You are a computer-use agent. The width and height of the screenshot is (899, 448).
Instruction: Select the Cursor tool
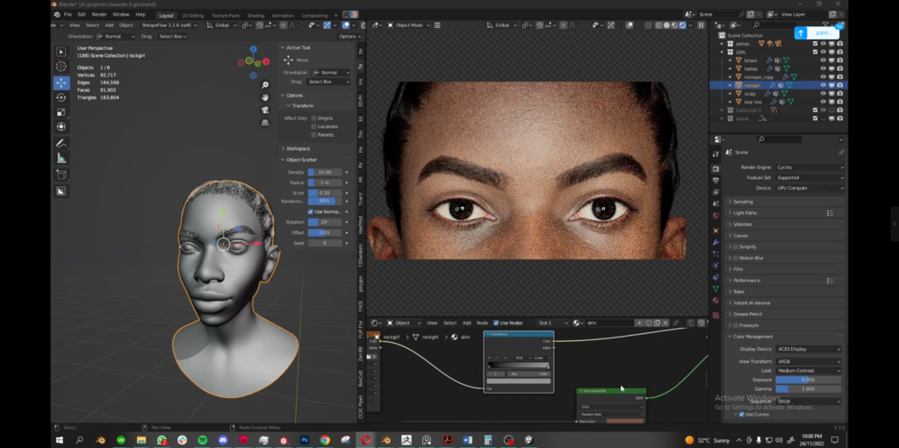61,67
